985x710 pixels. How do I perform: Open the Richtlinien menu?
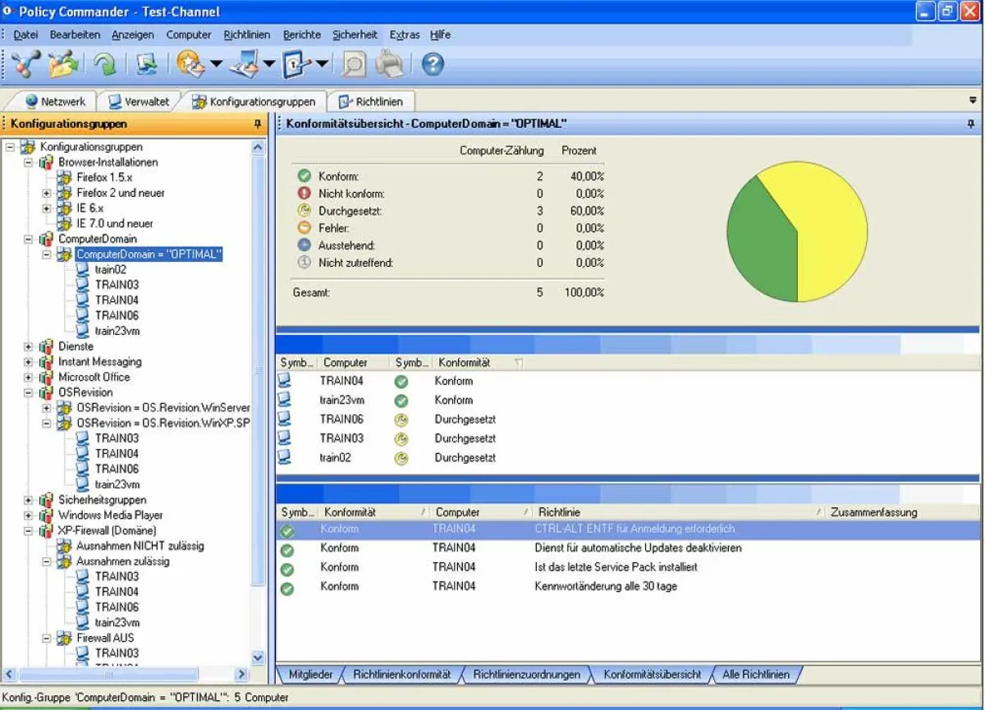point(246,34)
